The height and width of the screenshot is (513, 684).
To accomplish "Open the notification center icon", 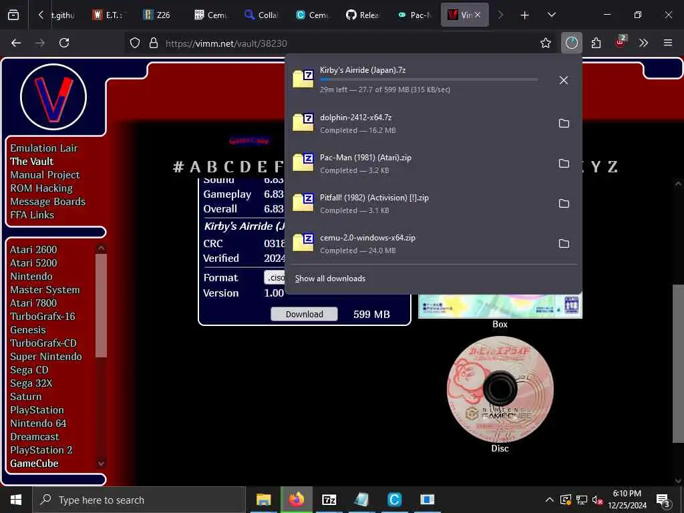I will pyautogui.click(x=663, y=500).
